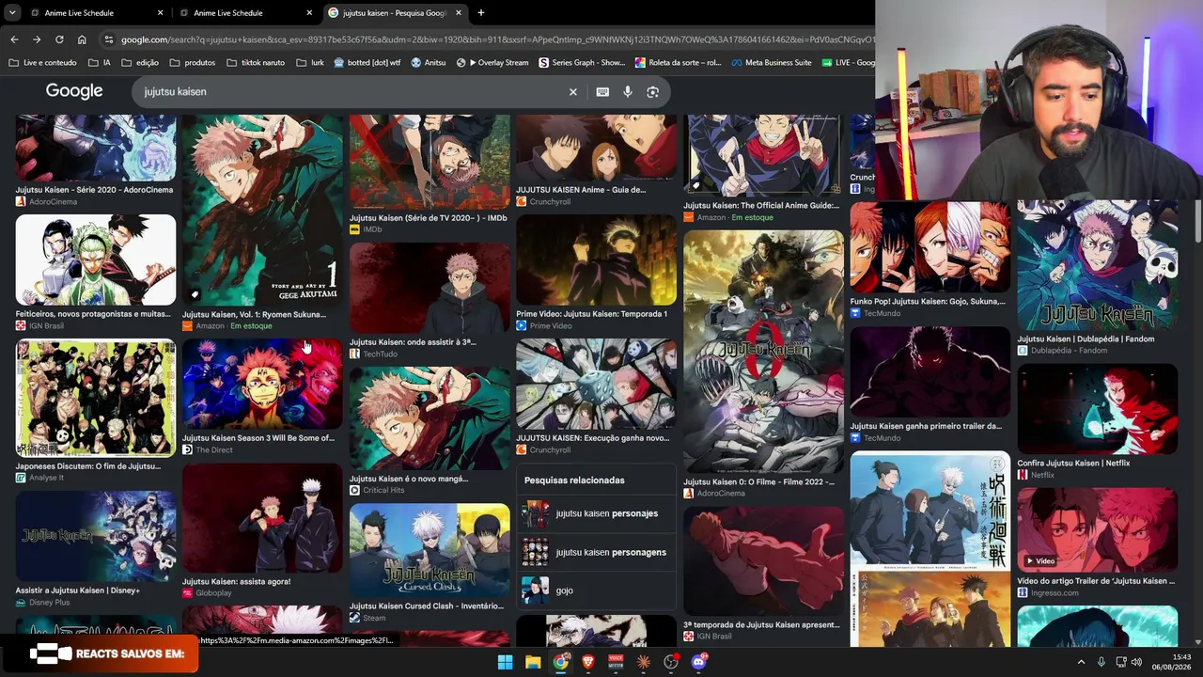Open the Overlay Stream bookmark
The width and height of the screenshot is (1203, 677).
[492, 63]
